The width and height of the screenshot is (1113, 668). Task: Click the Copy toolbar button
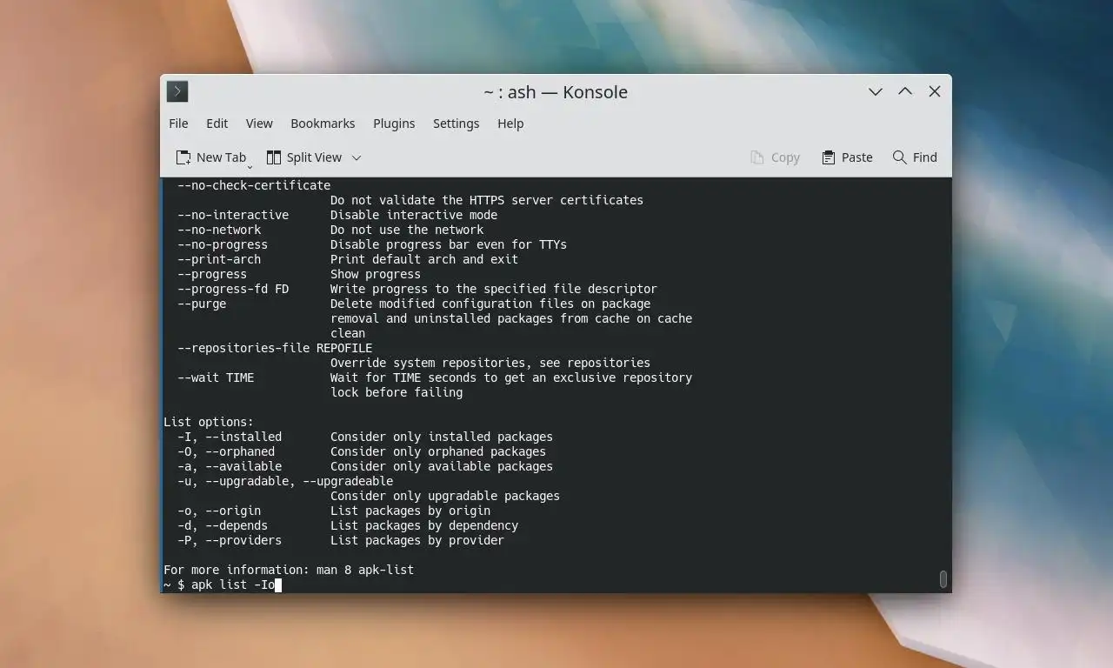775,157
